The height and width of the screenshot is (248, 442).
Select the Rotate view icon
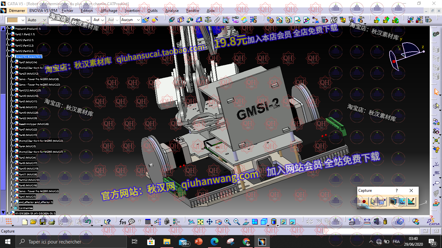tap(219, 222)
